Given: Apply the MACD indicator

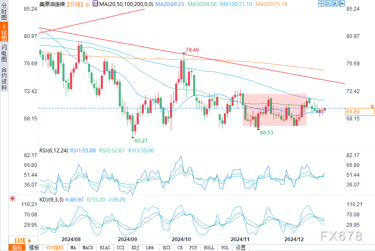Looking at the screenshot, I should [x=88, y=248].
